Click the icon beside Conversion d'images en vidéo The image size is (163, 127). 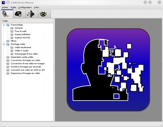point(8,60)
